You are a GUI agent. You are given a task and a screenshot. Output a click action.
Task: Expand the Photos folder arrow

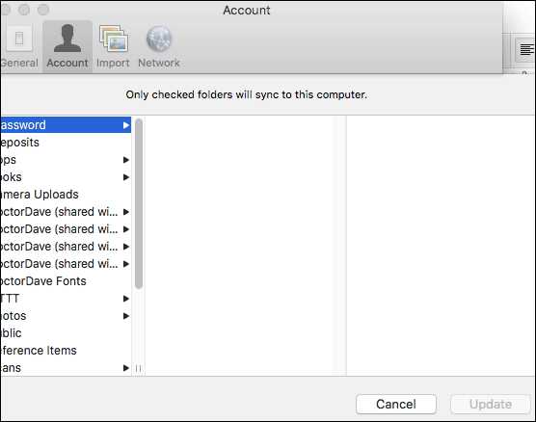[x=126, y=316]
